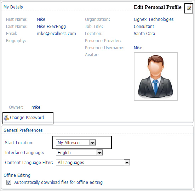Click the owner name mike
The image size is (195, 191).
tap(36, 107)
